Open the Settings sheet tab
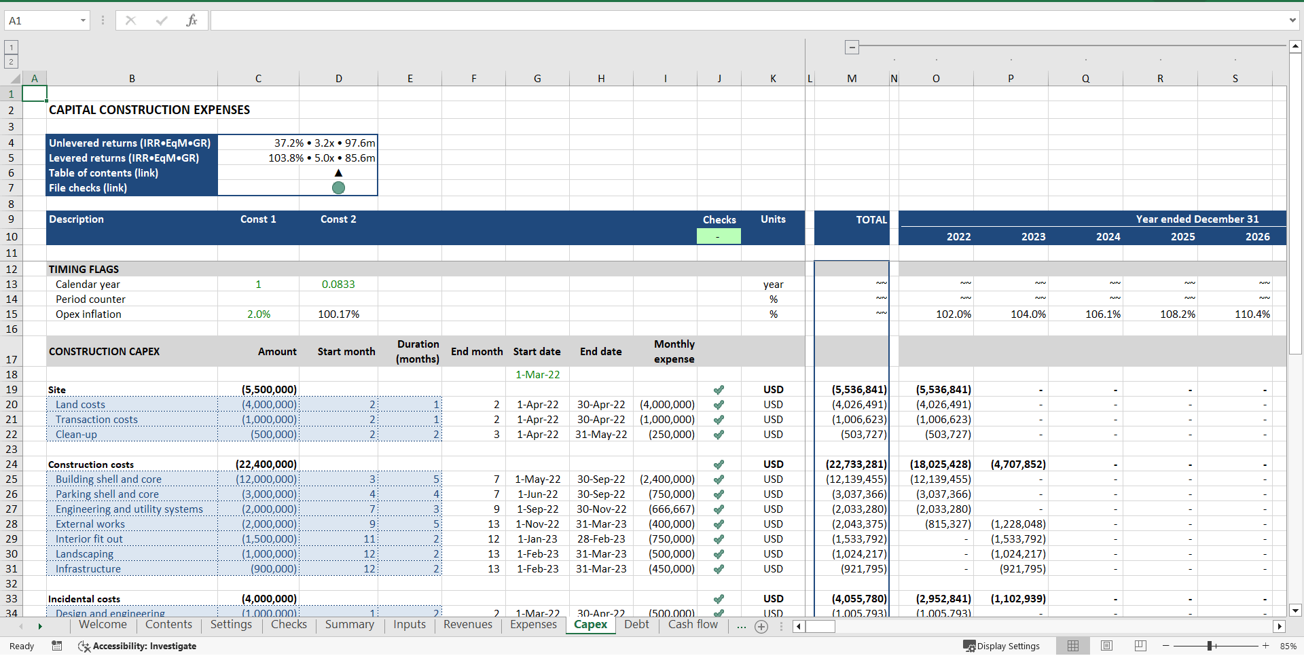Screen dimensions: 1304x656 click(231, 625)
